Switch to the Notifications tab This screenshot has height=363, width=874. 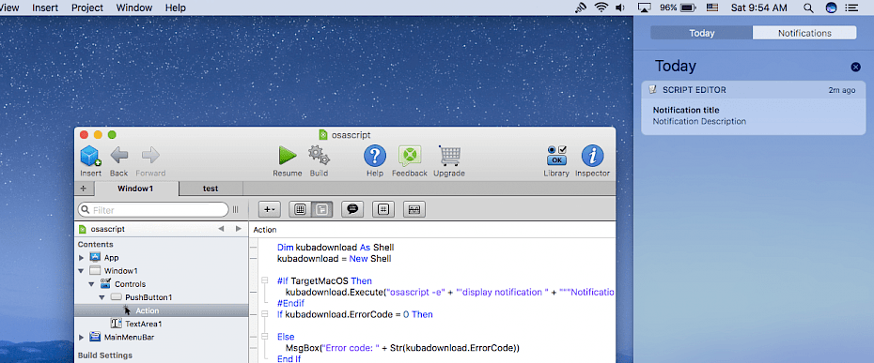pos(804,33)
